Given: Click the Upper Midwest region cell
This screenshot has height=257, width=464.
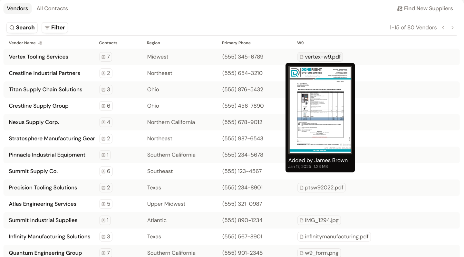Looking at the screenshot, I should coord(166,204).
